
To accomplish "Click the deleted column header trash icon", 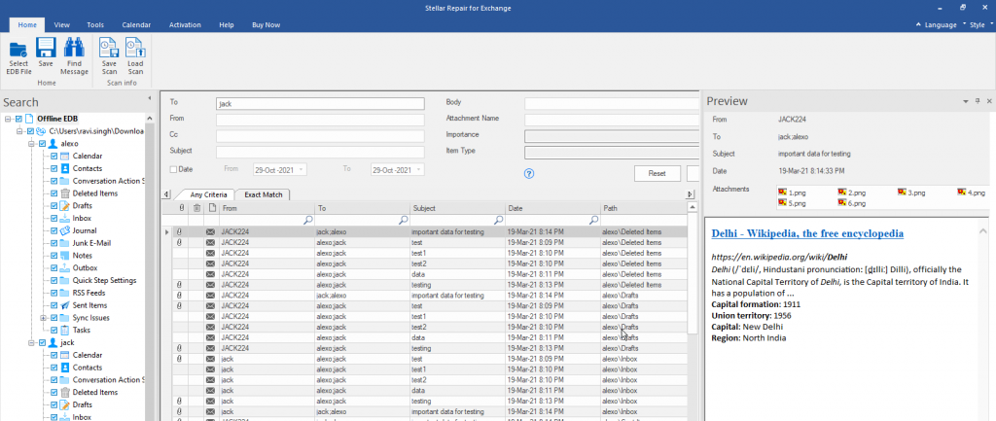I will click(196, 208).
